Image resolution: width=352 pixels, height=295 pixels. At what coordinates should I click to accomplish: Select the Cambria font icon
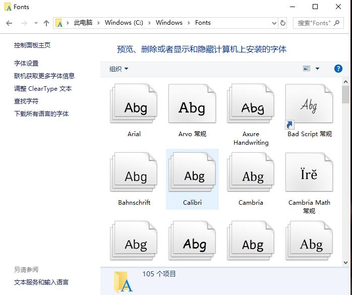click(x=251, y=172)
